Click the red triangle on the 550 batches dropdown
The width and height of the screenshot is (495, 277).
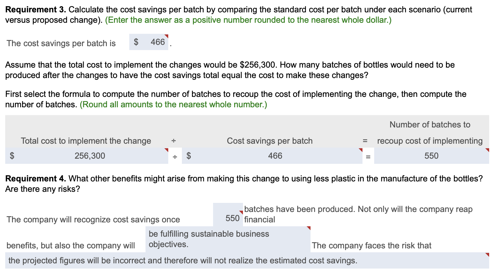pyautogui.click(x=241, y=211)
